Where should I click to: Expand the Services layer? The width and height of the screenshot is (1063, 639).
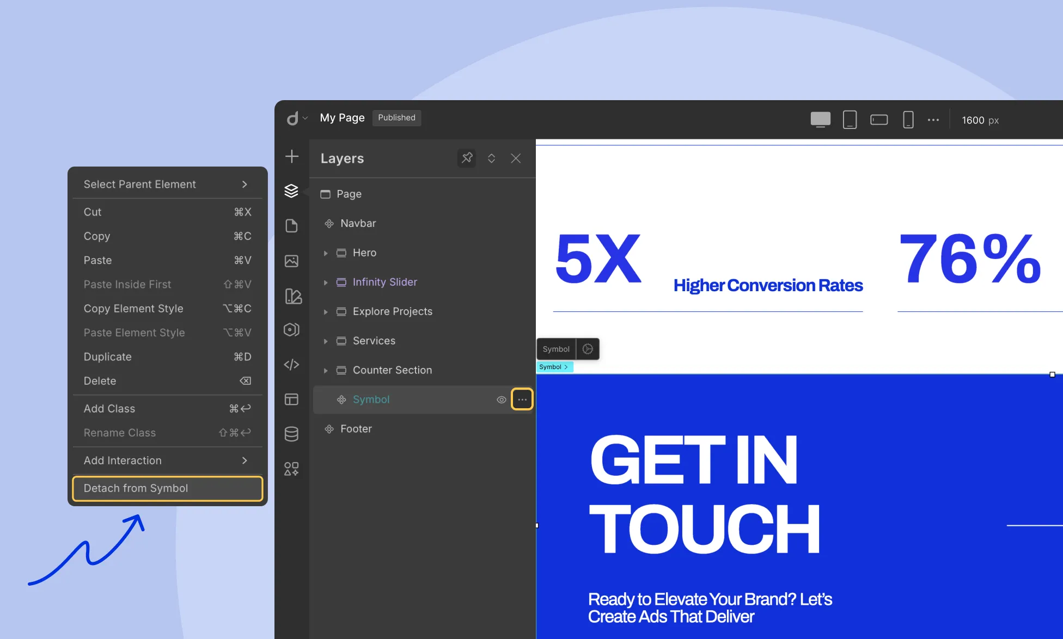(326, 341)
